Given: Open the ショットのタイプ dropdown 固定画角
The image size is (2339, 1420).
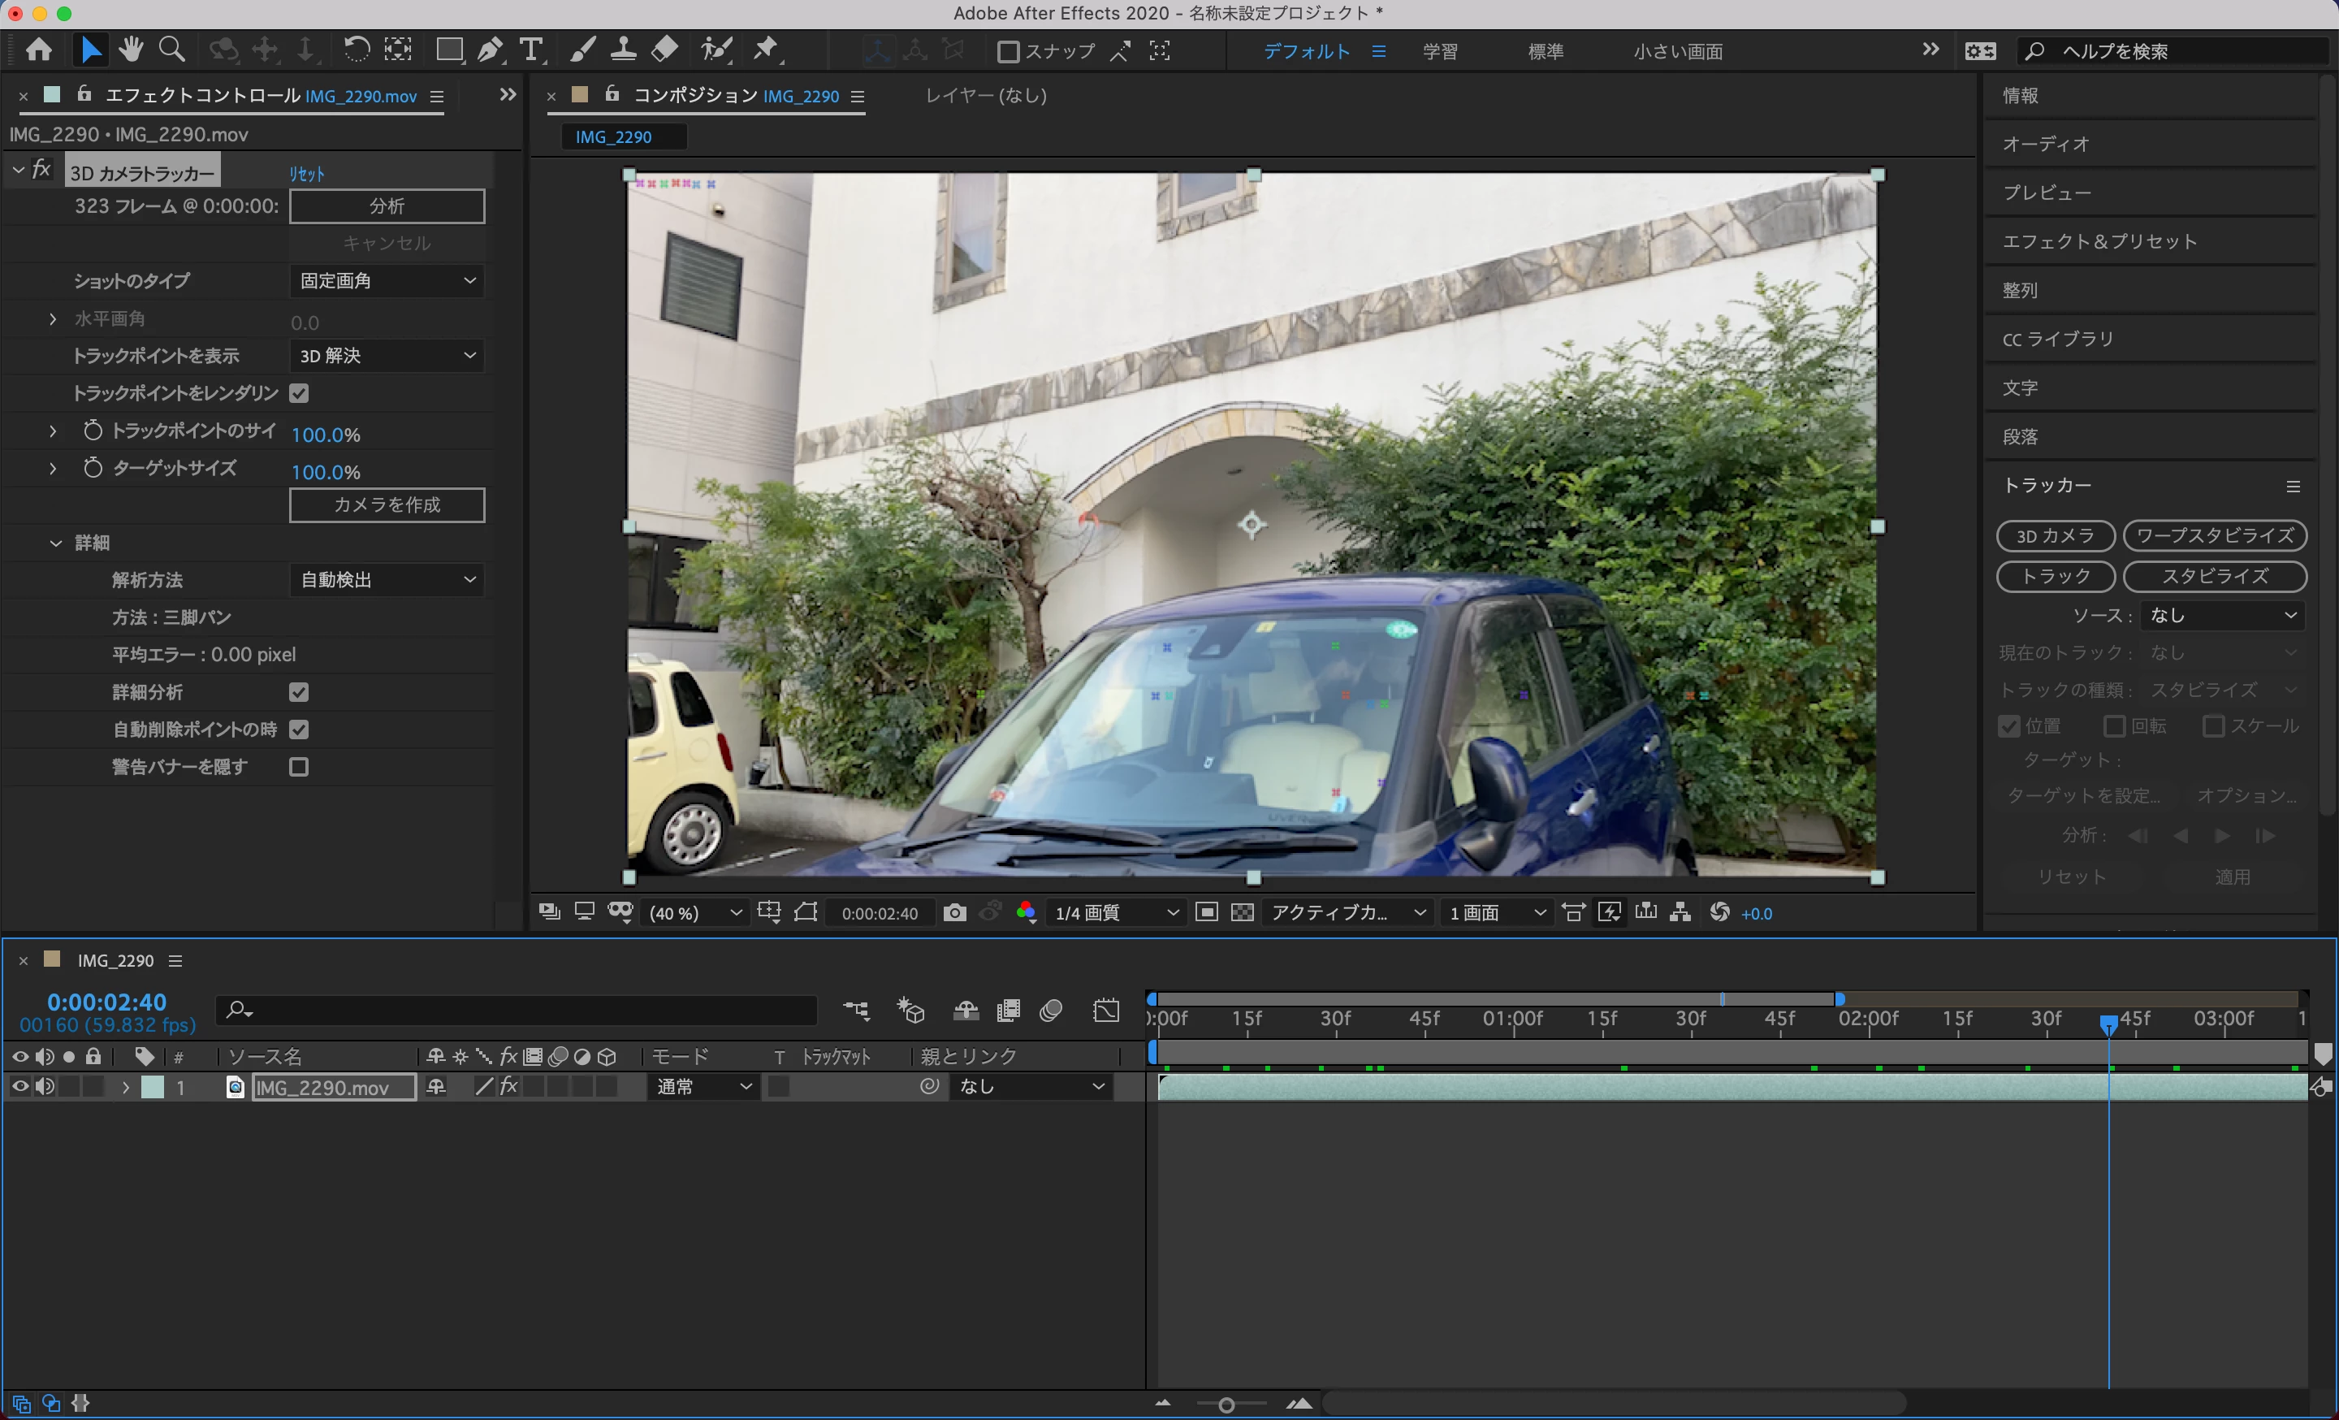Looking at the screenshot, I should tap(387, 281).
